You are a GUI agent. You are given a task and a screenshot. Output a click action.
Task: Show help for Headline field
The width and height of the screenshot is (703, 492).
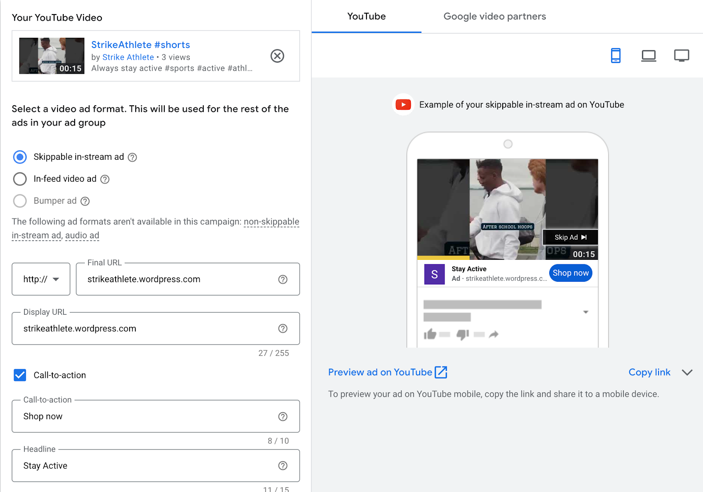coord(283,466)
